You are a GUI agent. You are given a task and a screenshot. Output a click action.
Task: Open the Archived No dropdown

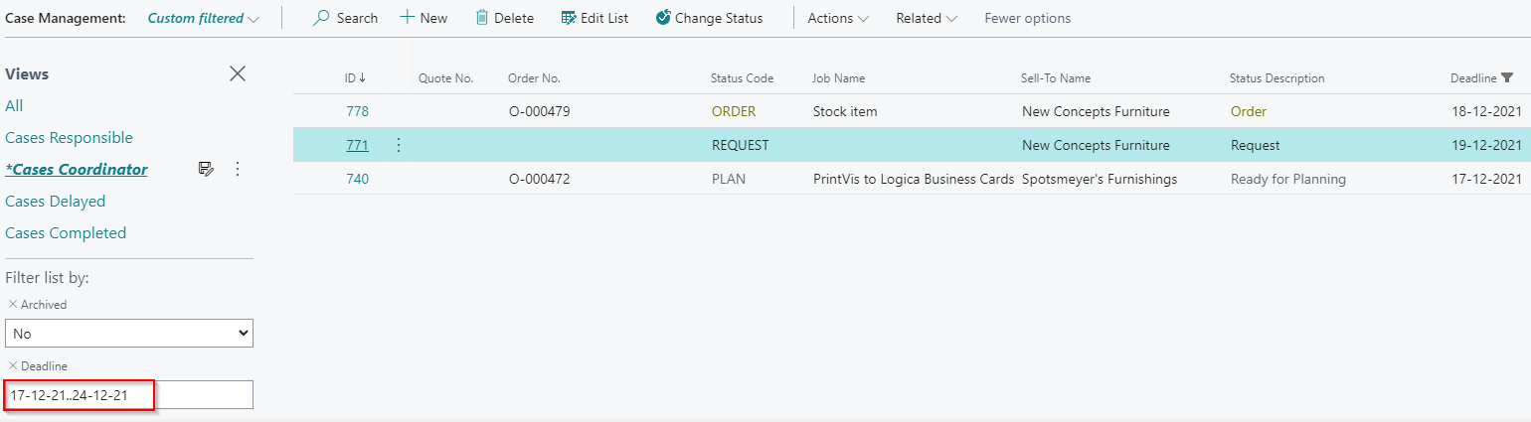tap(129, 334)
